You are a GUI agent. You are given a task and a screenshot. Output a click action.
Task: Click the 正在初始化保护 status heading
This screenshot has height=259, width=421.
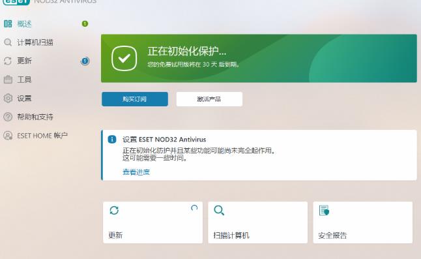pyautogui.click(x=187, y=51)
